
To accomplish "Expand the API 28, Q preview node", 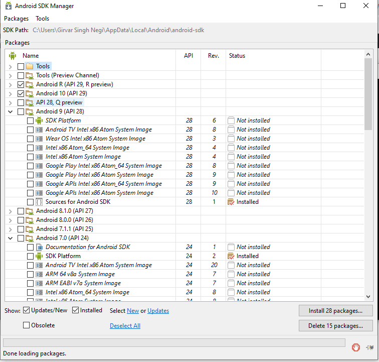I will point(11,103).
